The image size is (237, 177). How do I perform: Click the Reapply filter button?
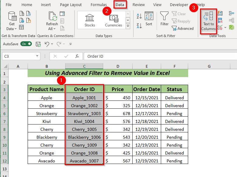[x=181, y=21]
